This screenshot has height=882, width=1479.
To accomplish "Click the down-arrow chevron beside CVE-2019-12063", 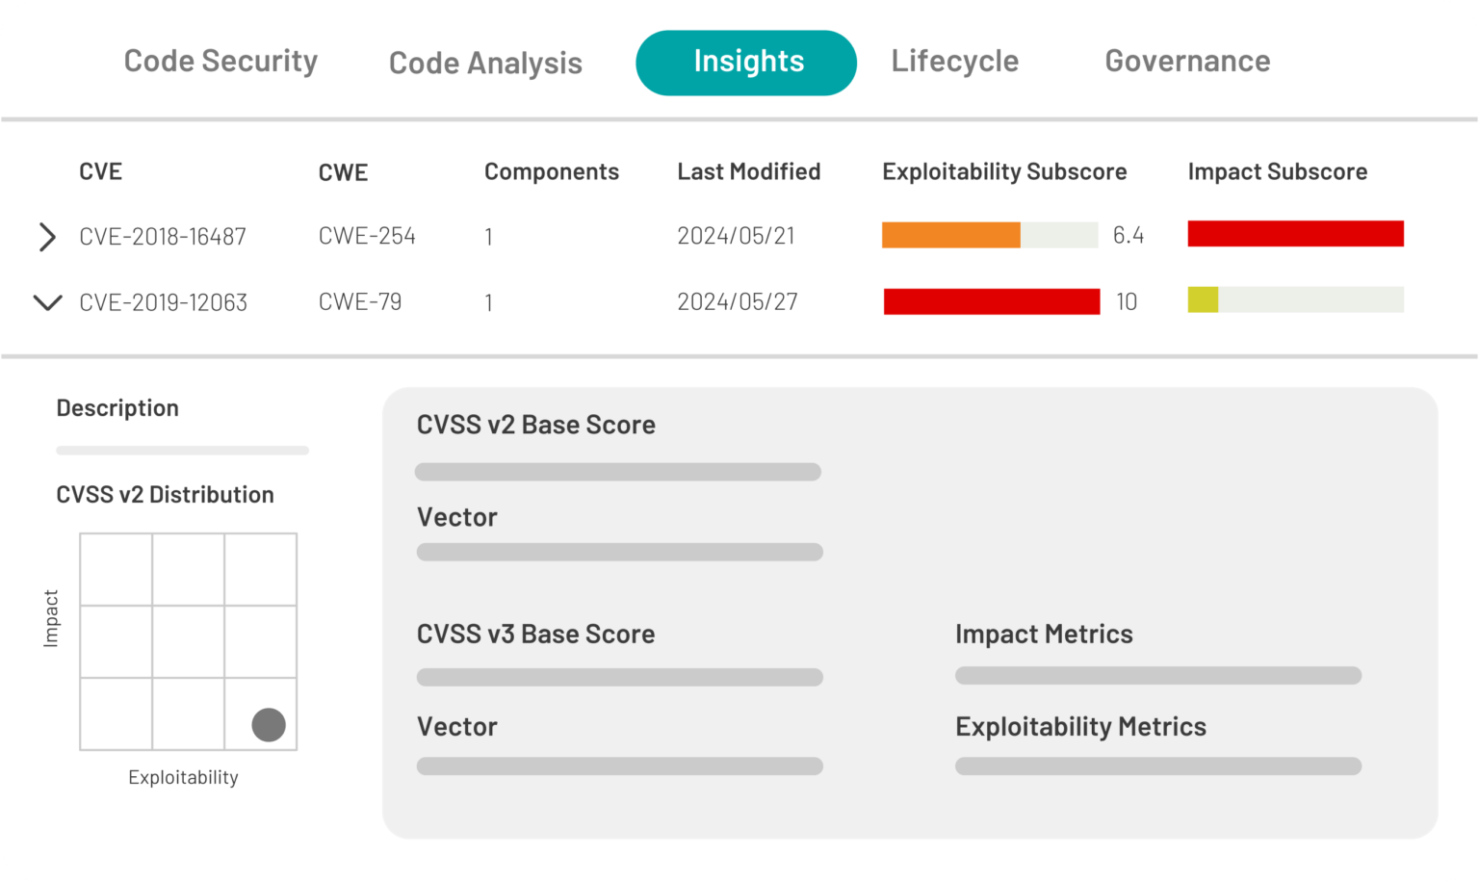I will pyautogui.click(x=47, y=302).
